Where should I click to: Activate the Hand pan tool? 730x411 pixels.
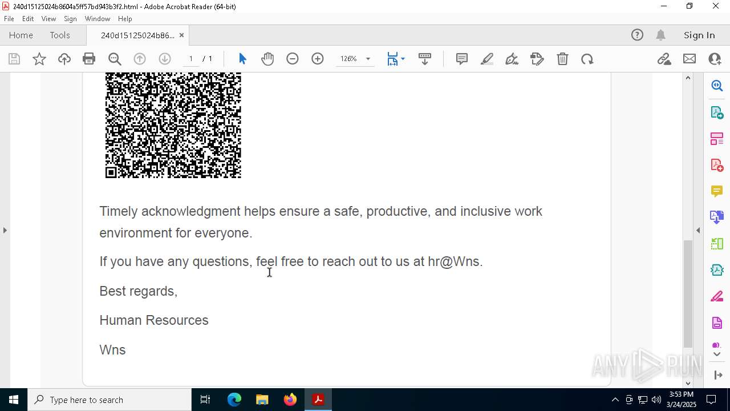click(267, 59)
